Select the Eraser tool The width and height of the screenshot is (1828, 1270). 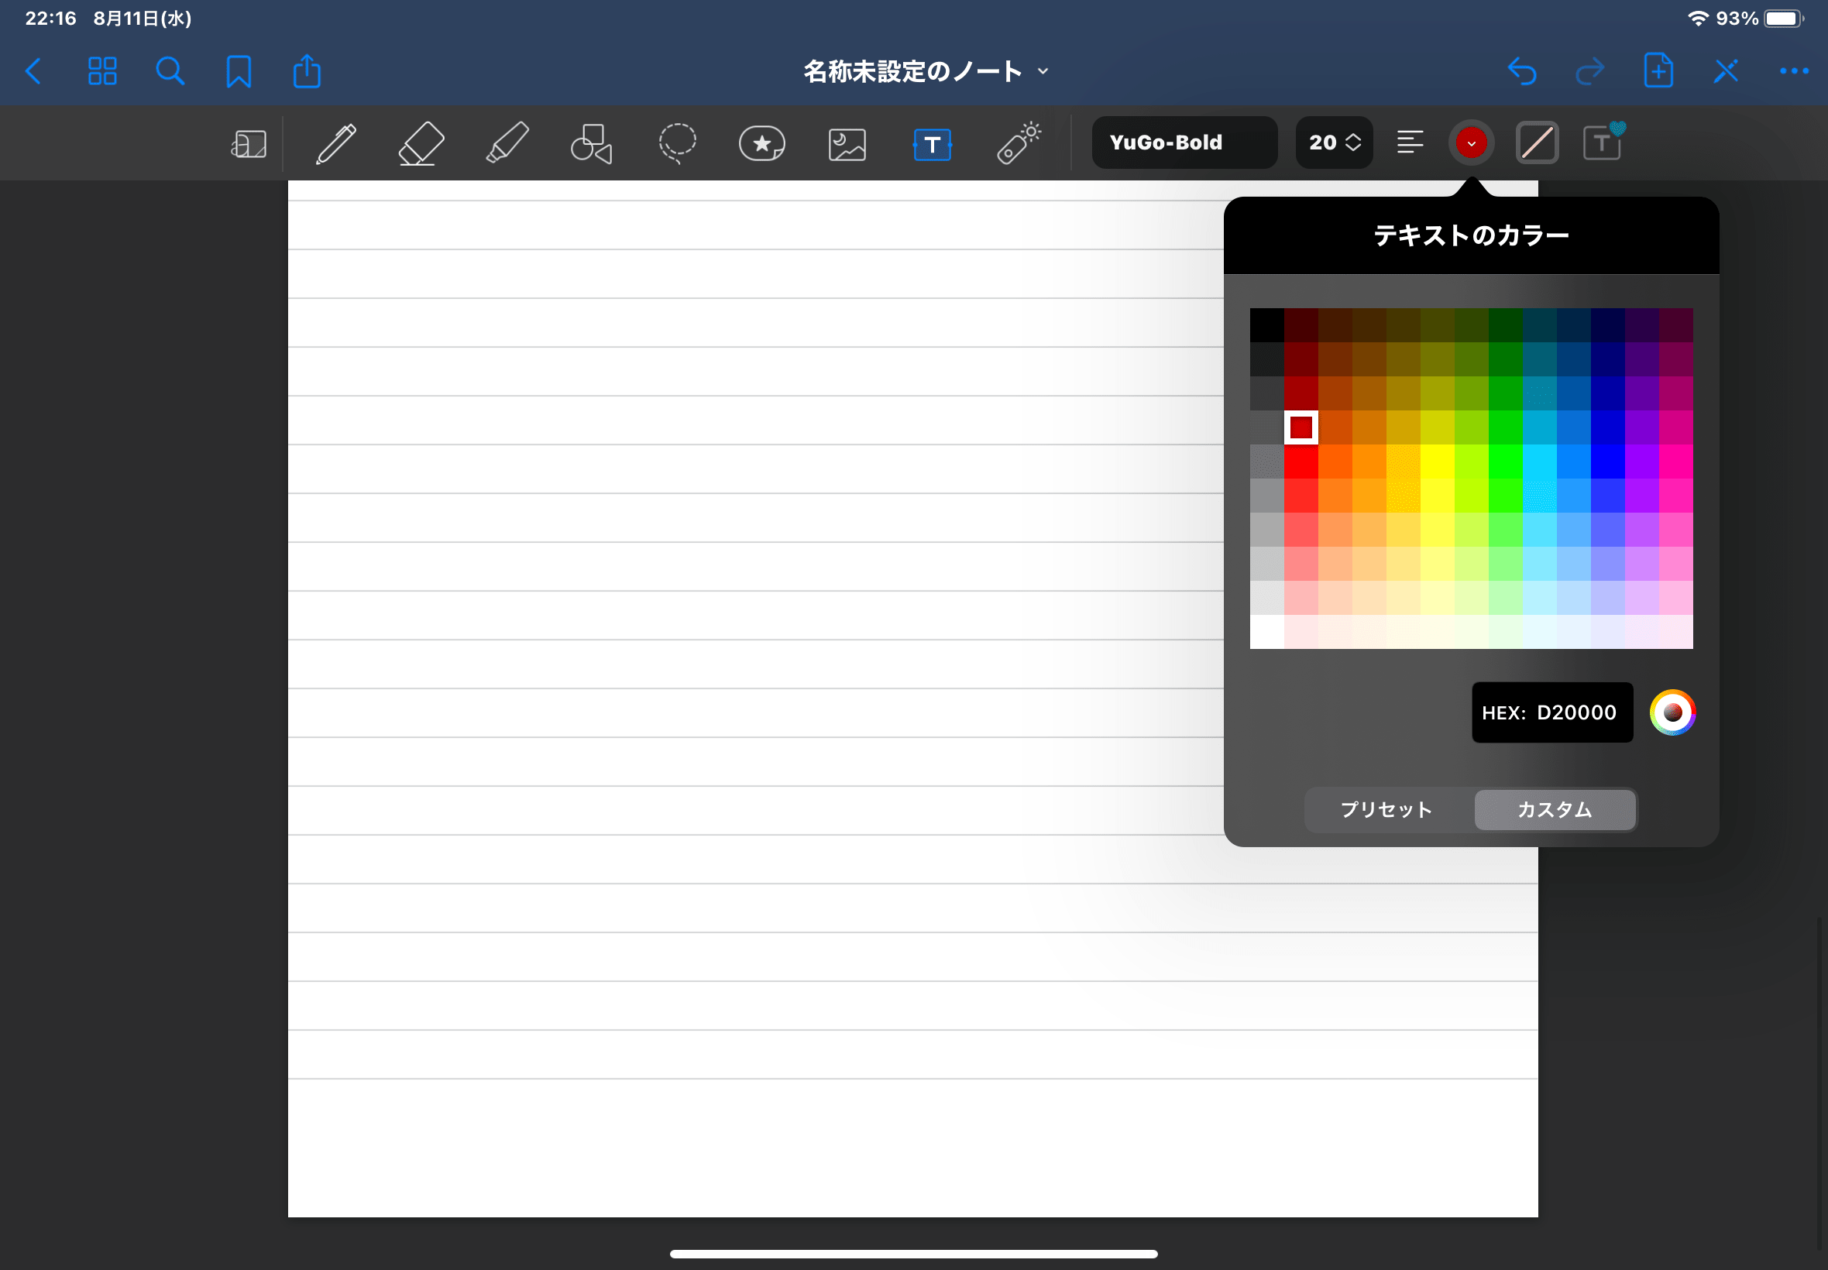[x=420, y=144]
